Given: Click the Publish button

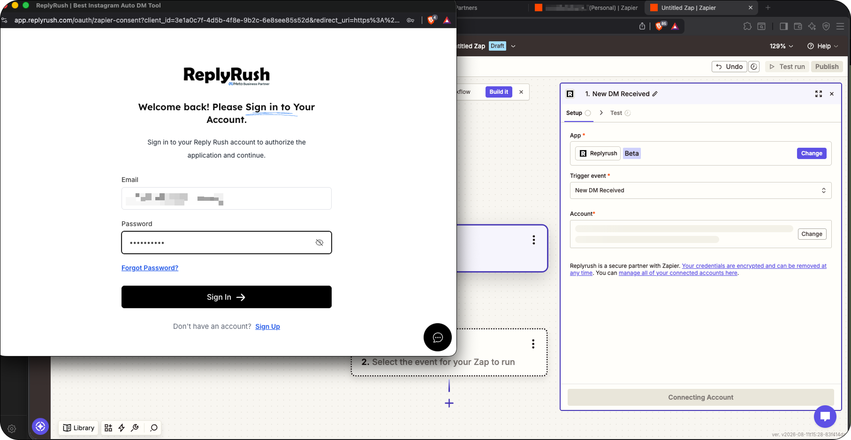Looking at the screenshot, I should point(827,67).
